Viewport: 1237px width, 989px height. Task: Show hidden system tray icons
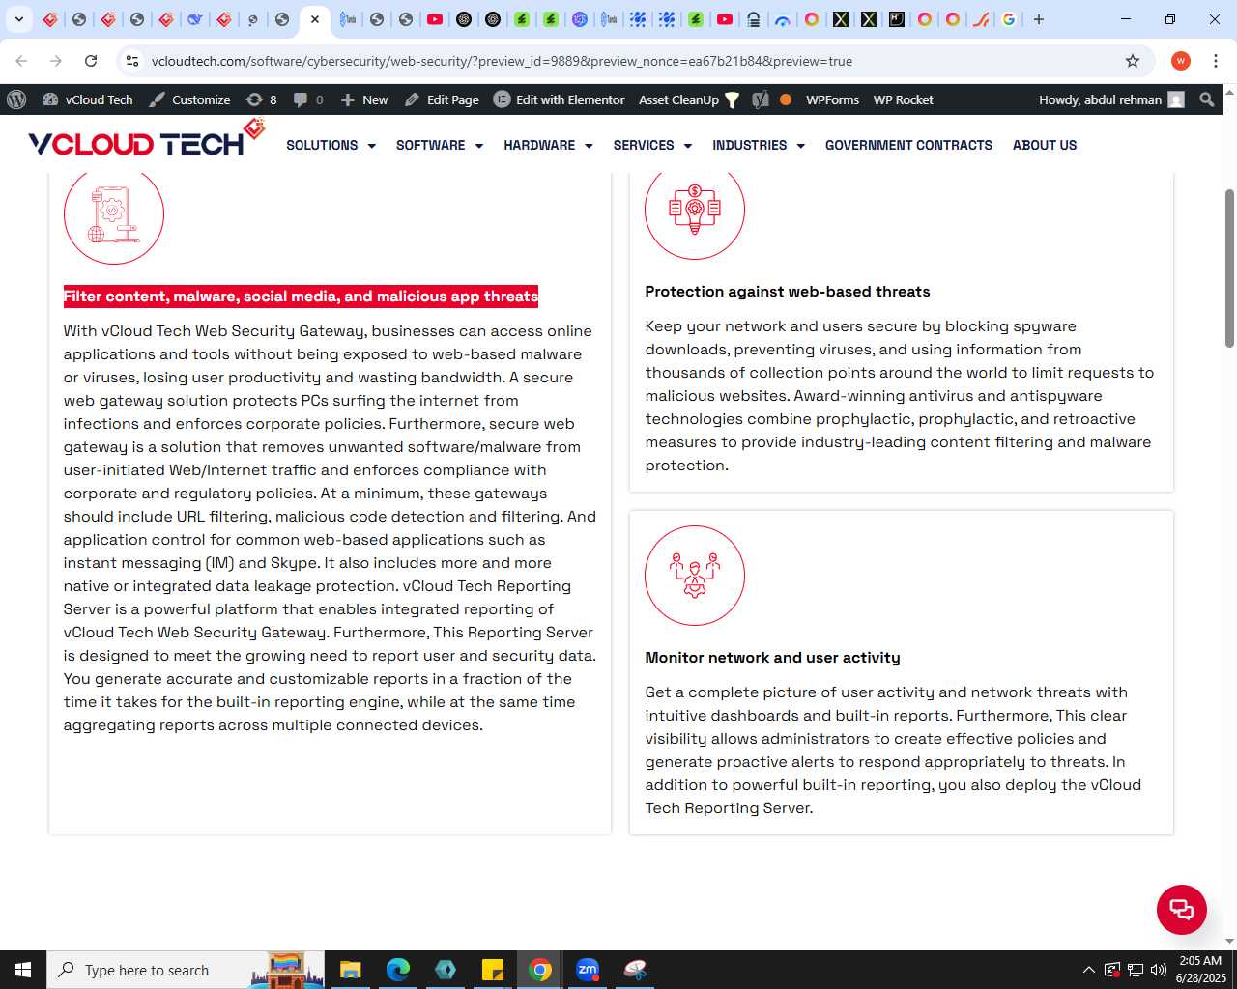tap(1089, 970)
